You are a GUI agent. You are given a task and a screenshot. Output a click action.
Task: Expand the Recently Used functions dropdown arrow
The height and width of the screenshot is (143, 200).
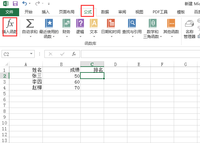coord(53,37)
